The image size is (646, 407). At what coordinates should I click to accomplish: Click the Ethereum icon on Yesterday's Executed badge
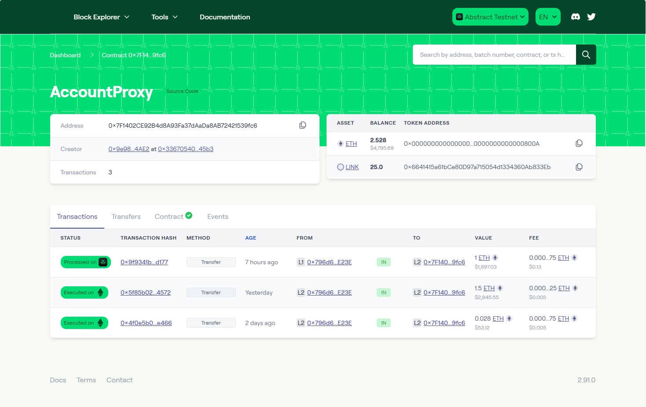(100, 292)
